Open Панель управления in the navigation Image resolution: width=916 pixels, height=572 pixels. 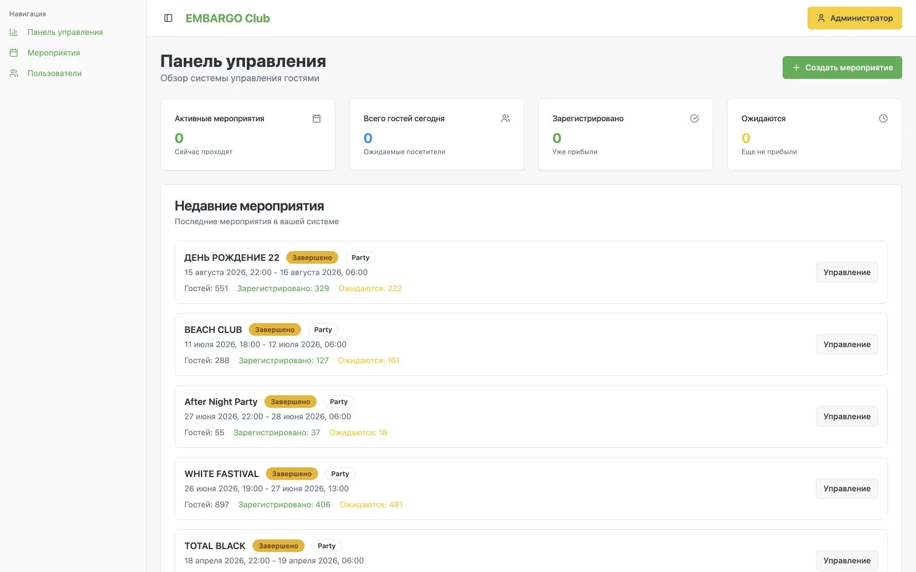pyautogui.click(x=65, y=32)
